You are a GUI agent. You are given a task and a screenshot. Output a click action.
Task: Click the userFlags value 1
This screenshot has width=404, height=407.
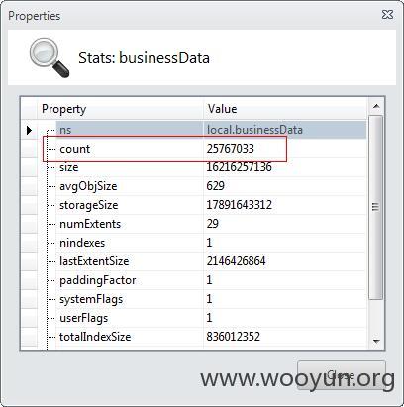point(209,318)
